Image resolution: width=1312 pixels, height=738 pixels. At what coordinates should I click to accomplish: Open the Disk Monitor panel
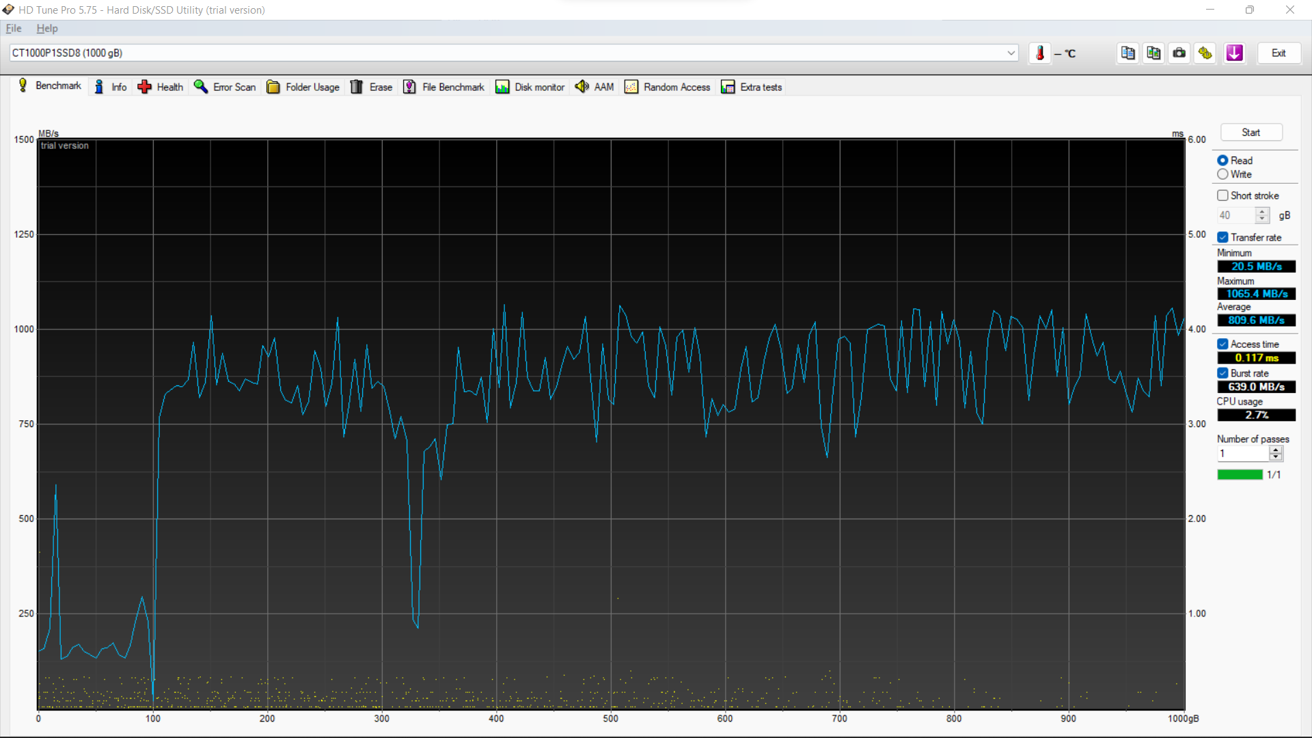coord(531,87)
